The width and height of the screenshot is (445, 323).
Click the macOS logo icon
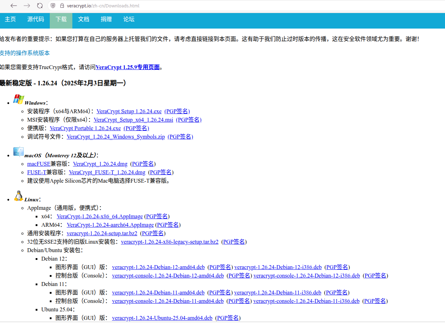18,152
